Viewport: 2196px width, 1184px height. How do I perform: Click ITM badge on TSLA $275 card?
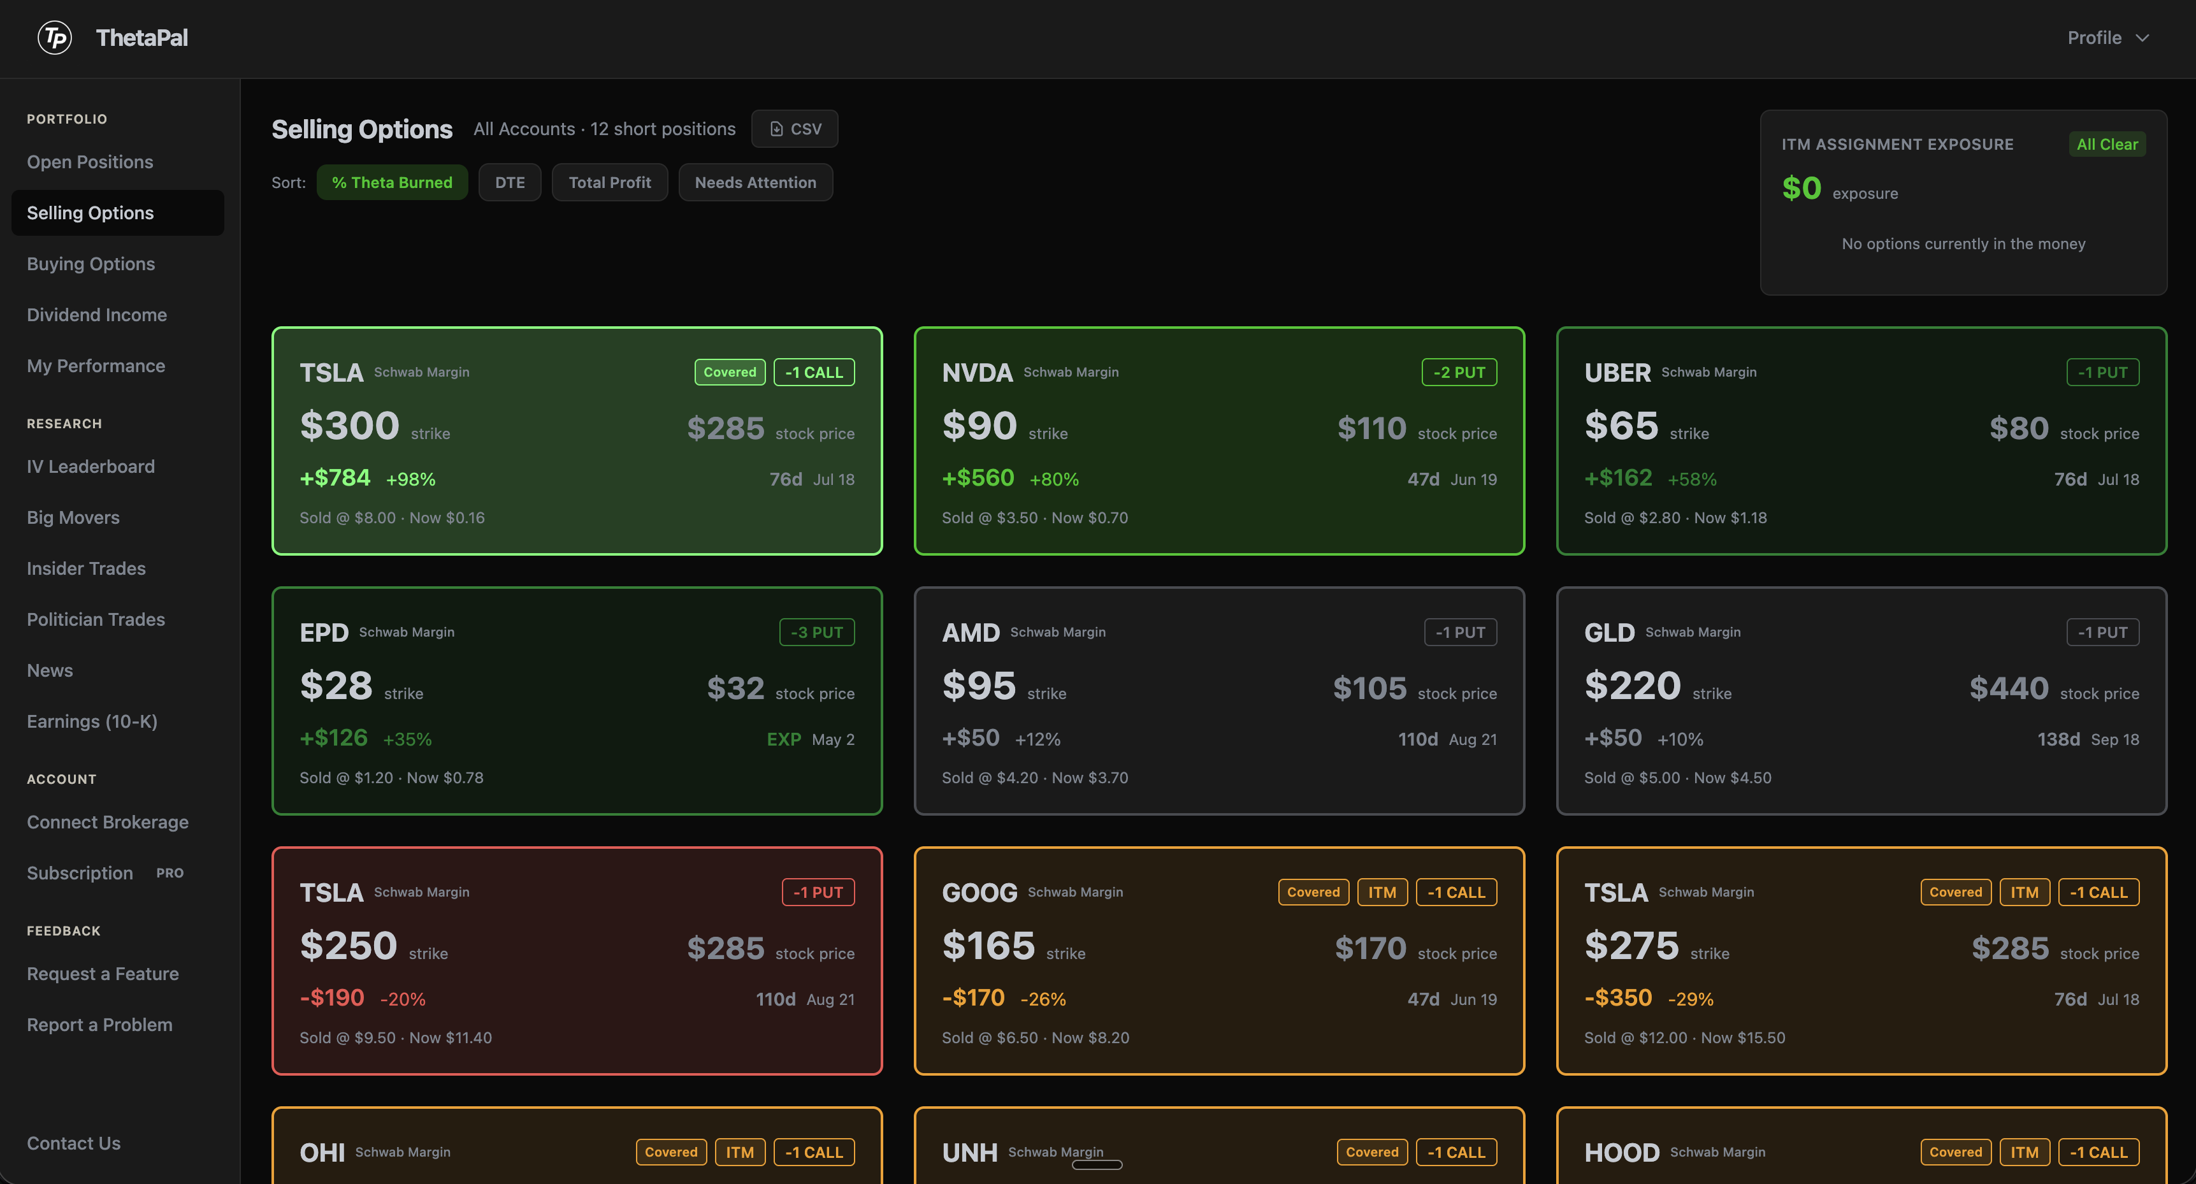[2025, 893]
